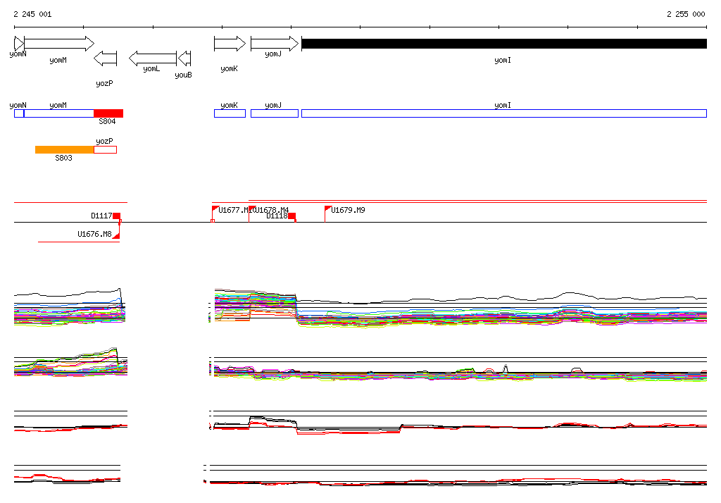Click the yomI label under black bar
Image resolution: width=721 pixels, height=503 pixels.
point(503,61)
